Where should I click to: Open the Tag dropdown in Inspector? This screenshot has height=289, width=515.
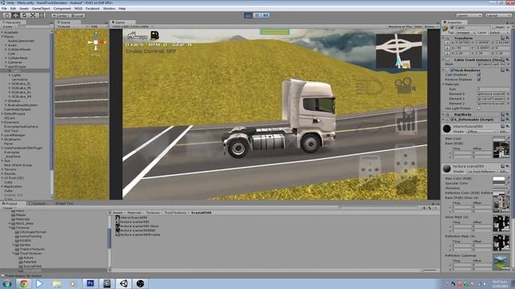pos(464,32)
